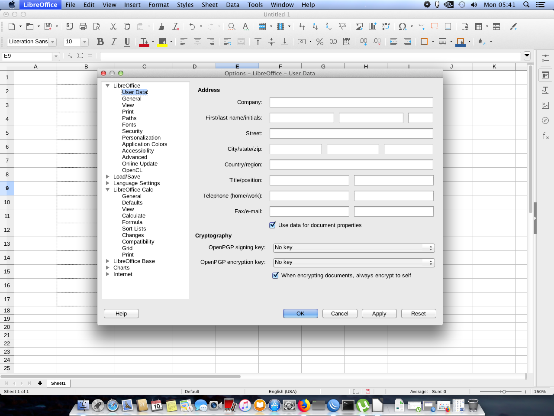Open the sidebar Navigator compass icon

(545, 120)
